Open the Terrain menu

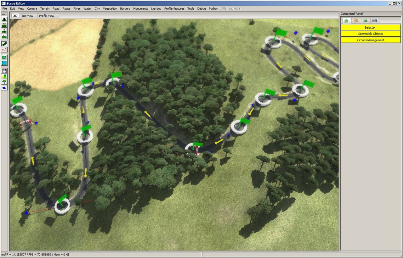(45, 8)
